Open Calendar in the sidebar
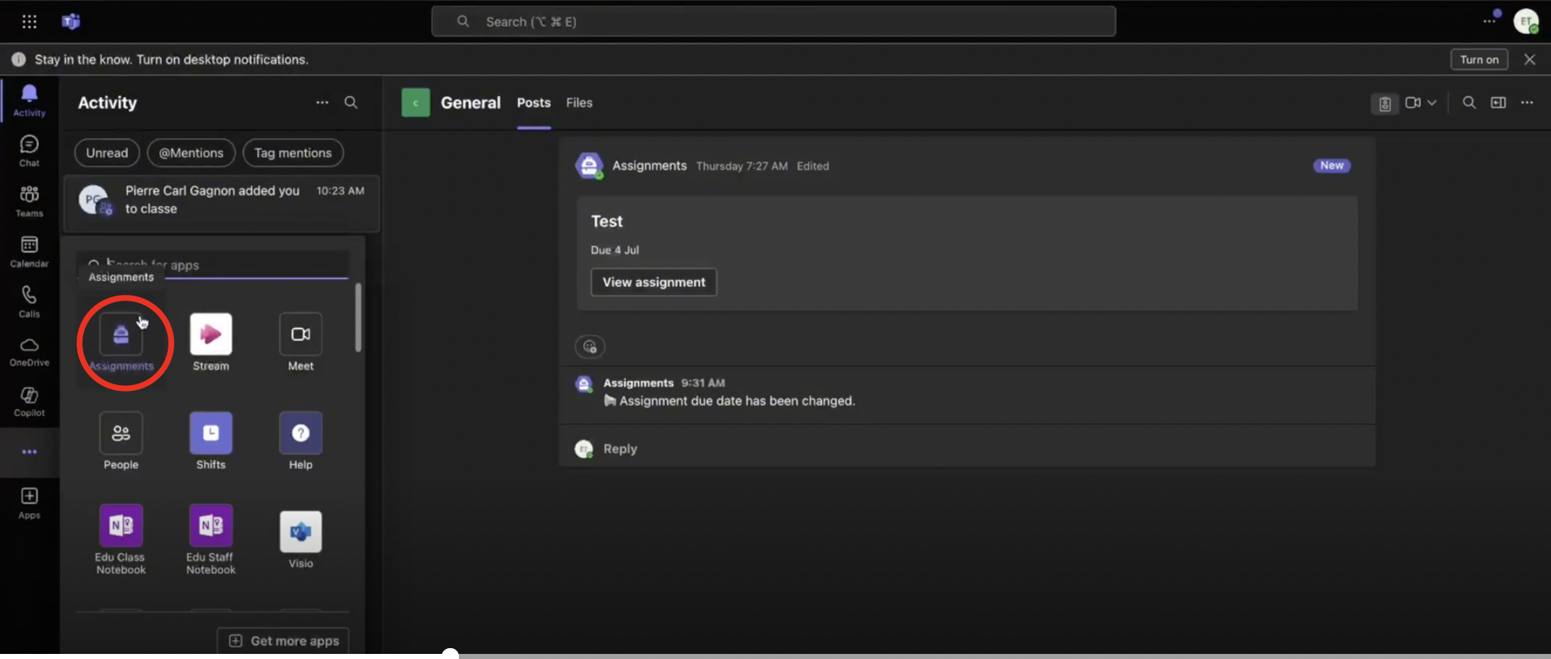Screen dimensions: 1551x659 [29, 251]
